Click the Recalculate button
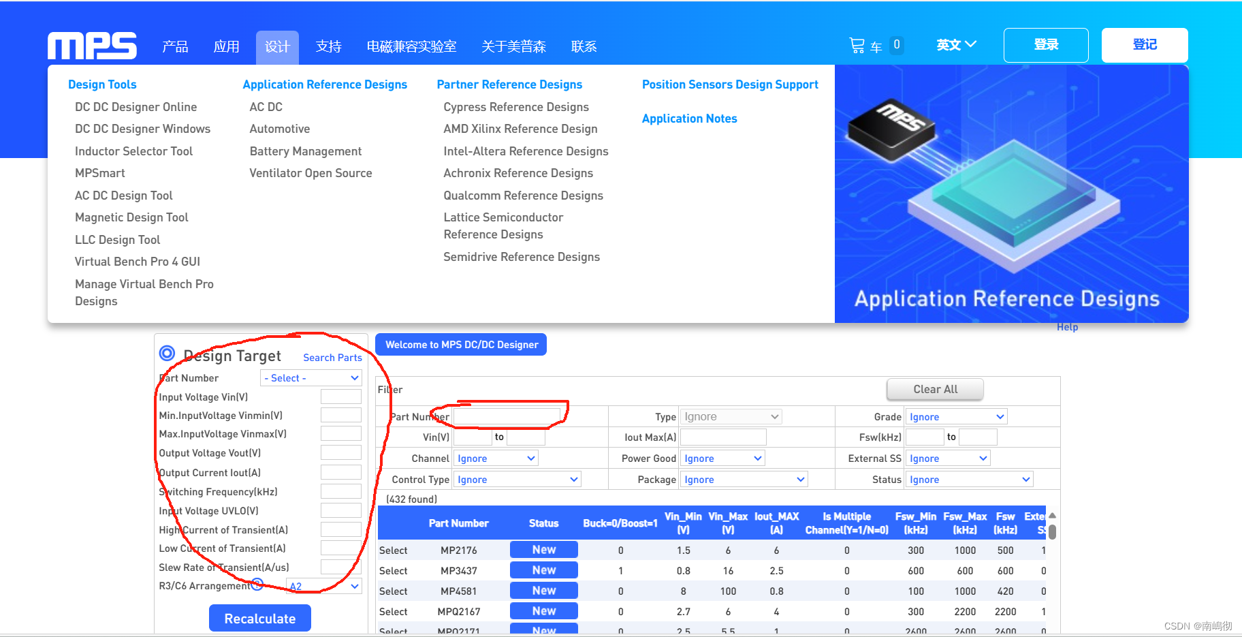The height and width of the screenshot is (637, 1242). tap(260, 619)
